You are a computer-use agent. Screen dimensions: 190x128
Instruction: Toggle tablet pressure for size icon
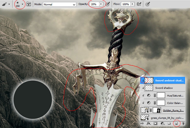coord(148,4)
